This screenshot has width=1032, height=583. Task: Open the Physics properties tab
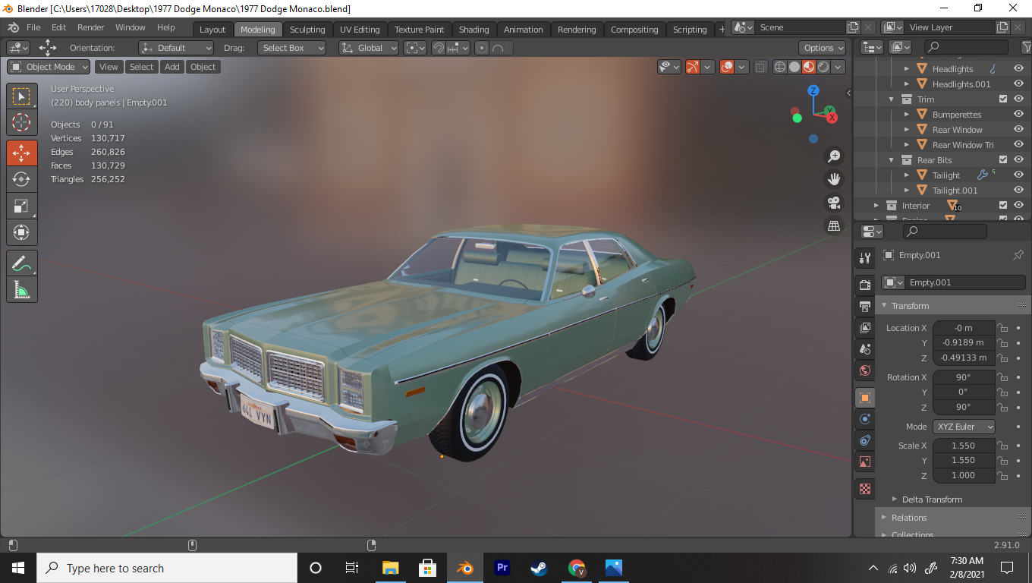(x=864, y=419)
